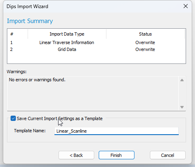Click the Status column header
The image size is (195, 167).
click(x=145, y=34)
